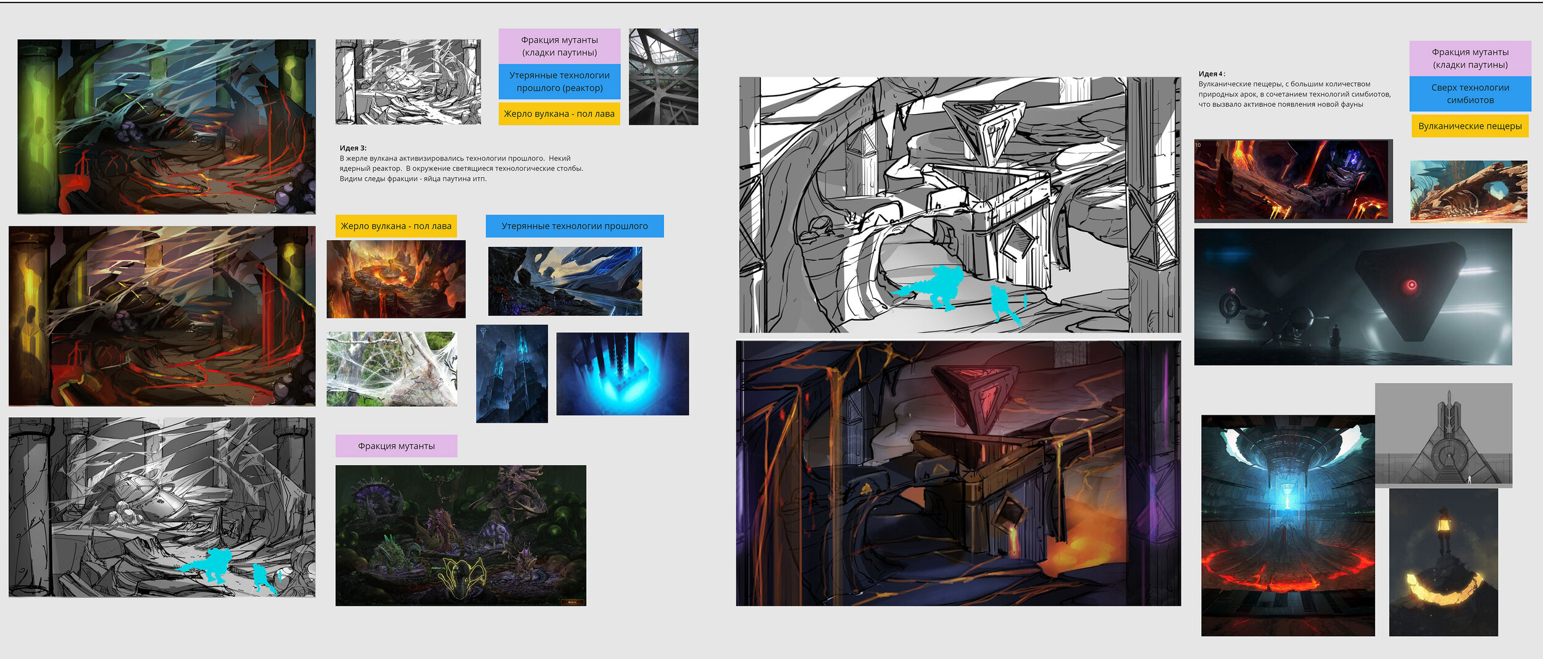This screenshot has height=659, width=1543.
Task: Select the green-lit web cavern painting
Action: tap(167, 126)
